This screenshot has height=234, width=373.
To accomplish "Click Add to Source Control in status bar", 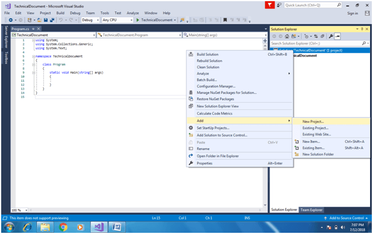I will click(346, 218).
